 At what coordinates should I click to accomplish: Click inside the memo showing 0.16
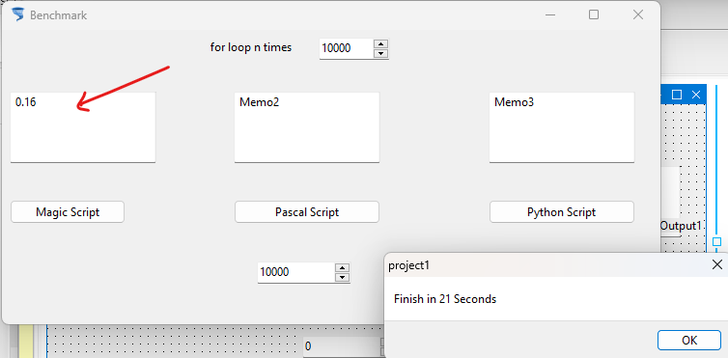[x=83, y=127]
